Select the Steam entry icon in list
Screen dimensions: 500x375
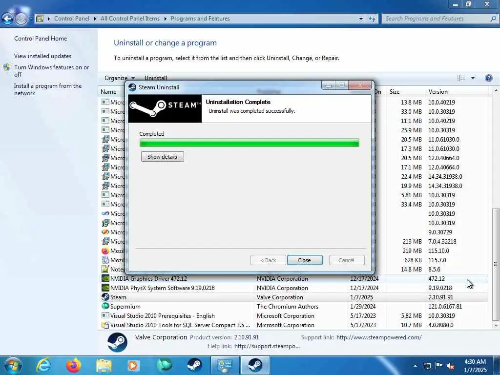pyautogui.click(x=105, y=297)
